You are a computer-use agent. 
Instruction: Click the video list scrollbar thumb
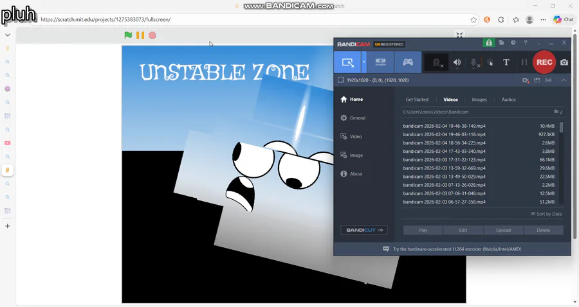tap(561, 127)
